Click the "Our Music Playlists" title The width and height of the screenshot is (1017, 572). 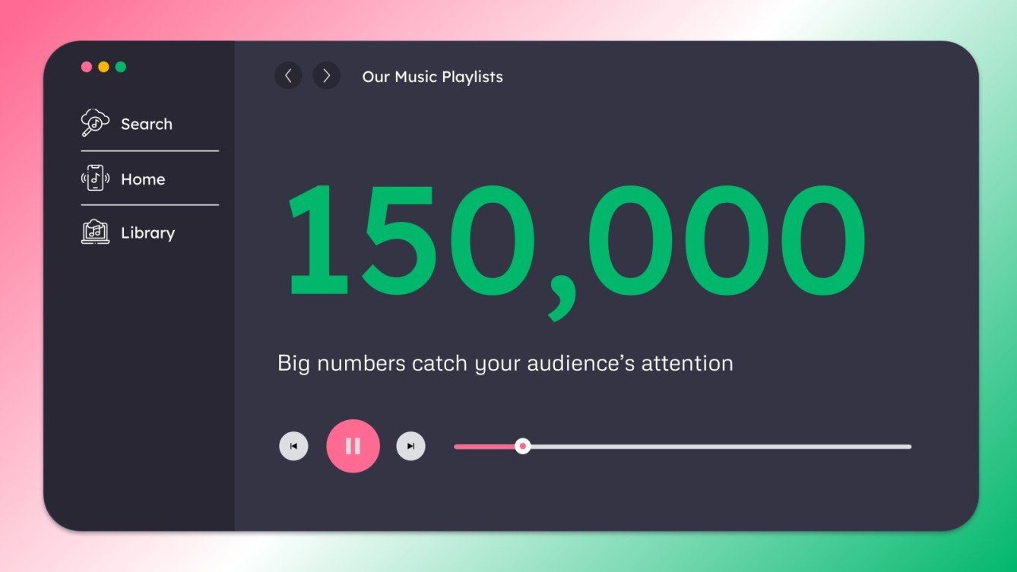point(432,76)
